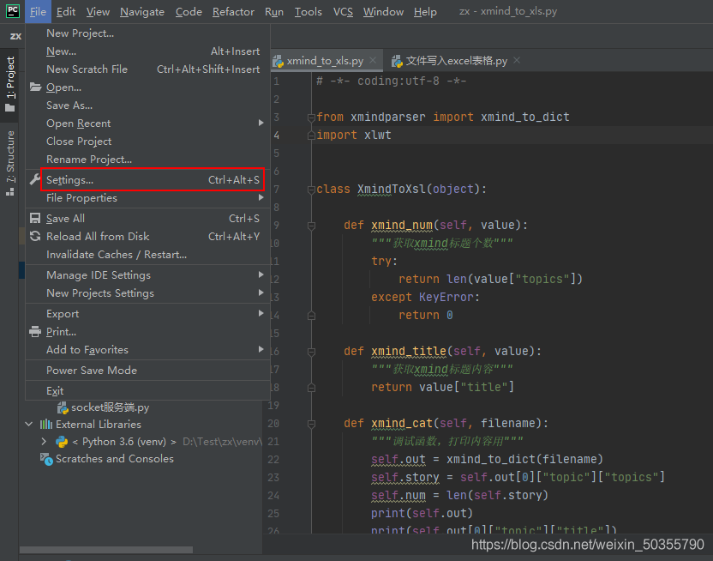Choose Invalidate Caches / Restart

point(117,255)
